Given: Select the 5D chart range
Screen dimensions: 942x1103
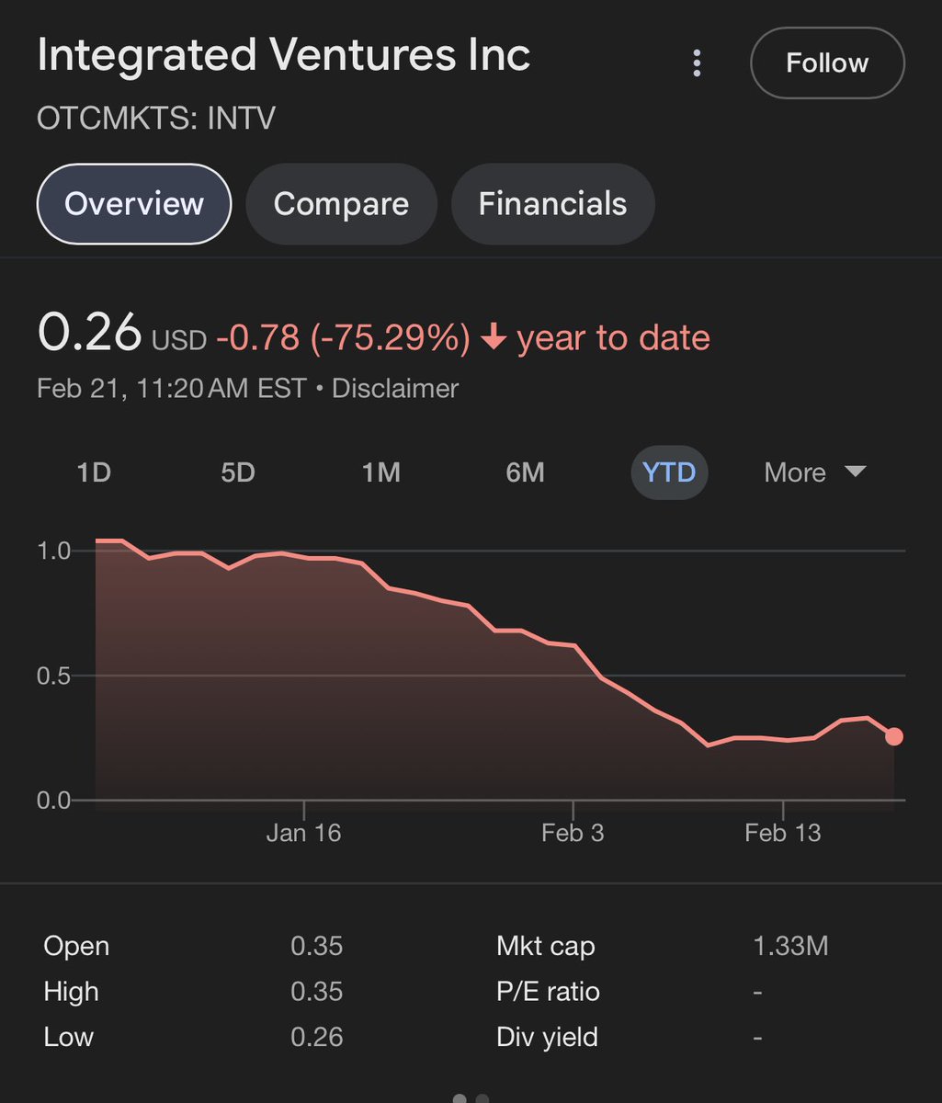Looking at the screenshot, I should tap(237, 472).
